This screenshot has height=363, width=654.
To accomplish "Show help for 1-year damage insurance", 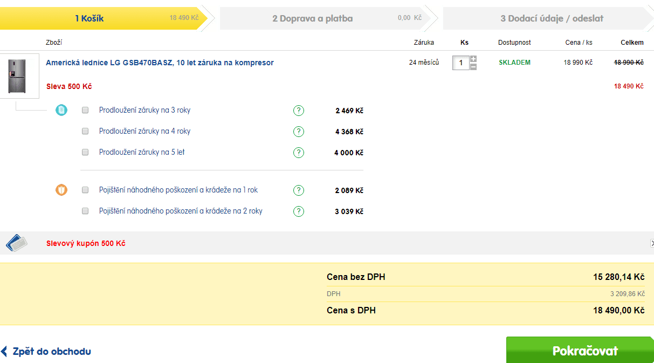I will click(299, 190).
